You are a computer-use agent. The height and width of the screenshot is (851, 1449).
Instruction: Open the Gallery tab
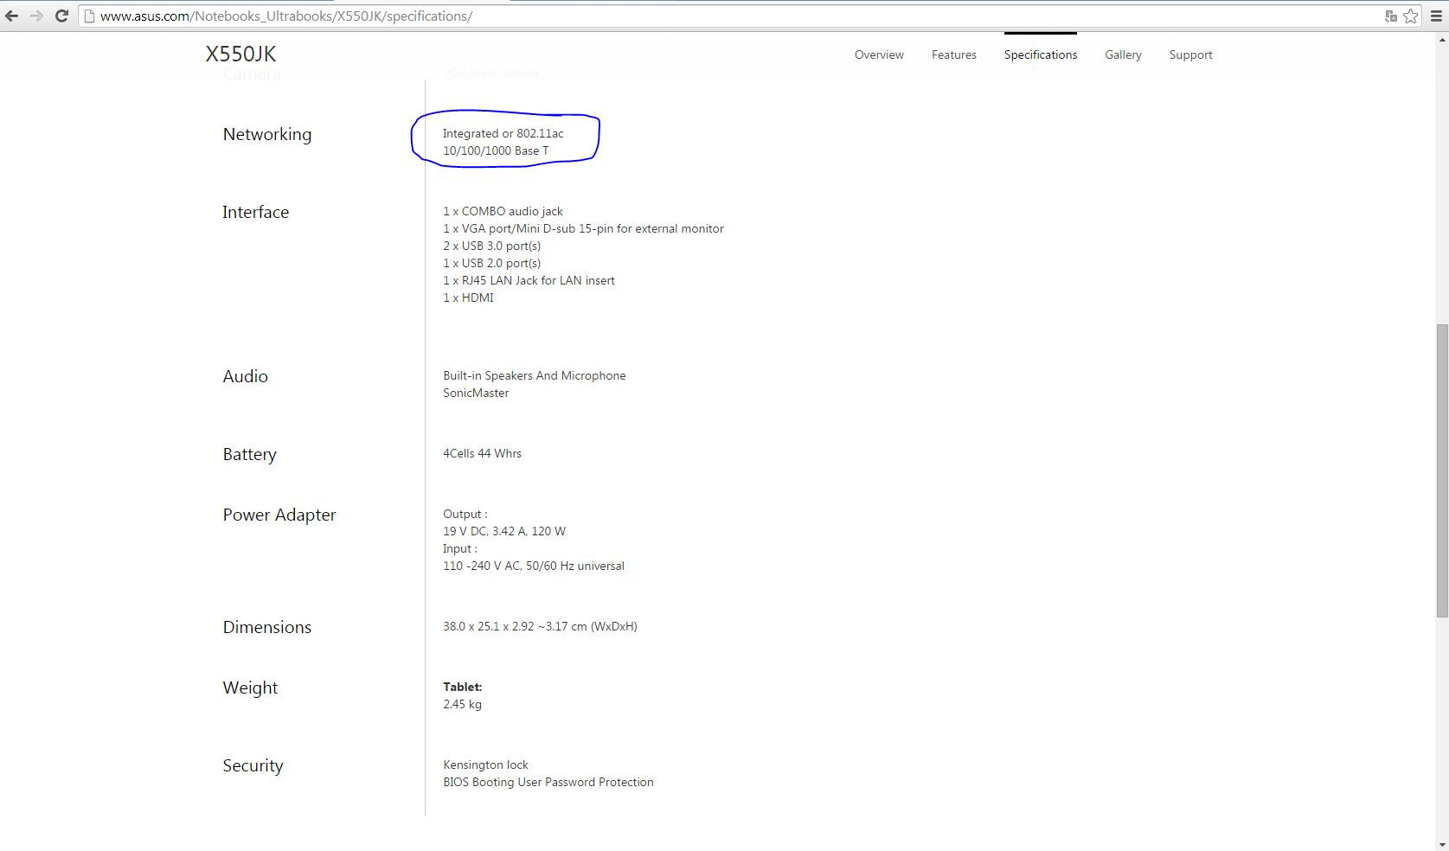tap(1123, 54)
